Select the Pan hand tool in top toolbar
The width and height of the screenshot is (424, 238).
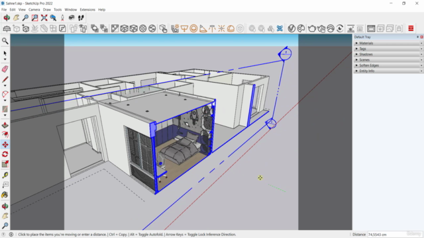click(x=16, y=18)
